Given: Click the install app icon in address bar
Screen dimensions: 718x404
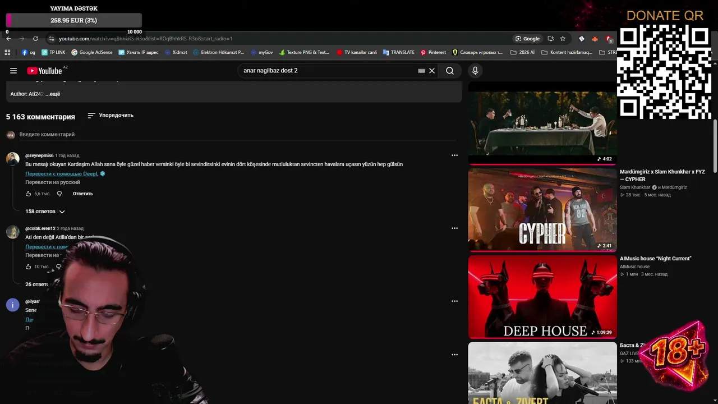Looking at the screenshot, I should [550, 39].
